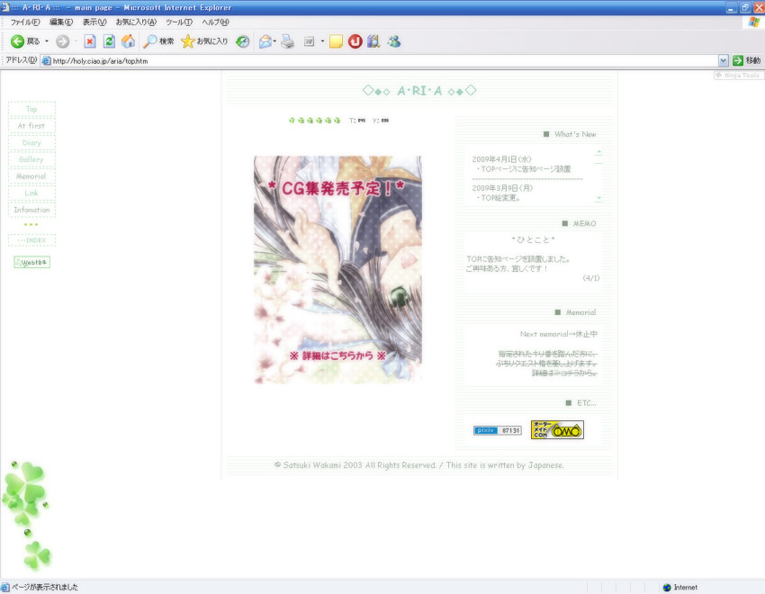Click the pixiv counter badge
This screenshot has width=765, height=594.
(497, 430)
